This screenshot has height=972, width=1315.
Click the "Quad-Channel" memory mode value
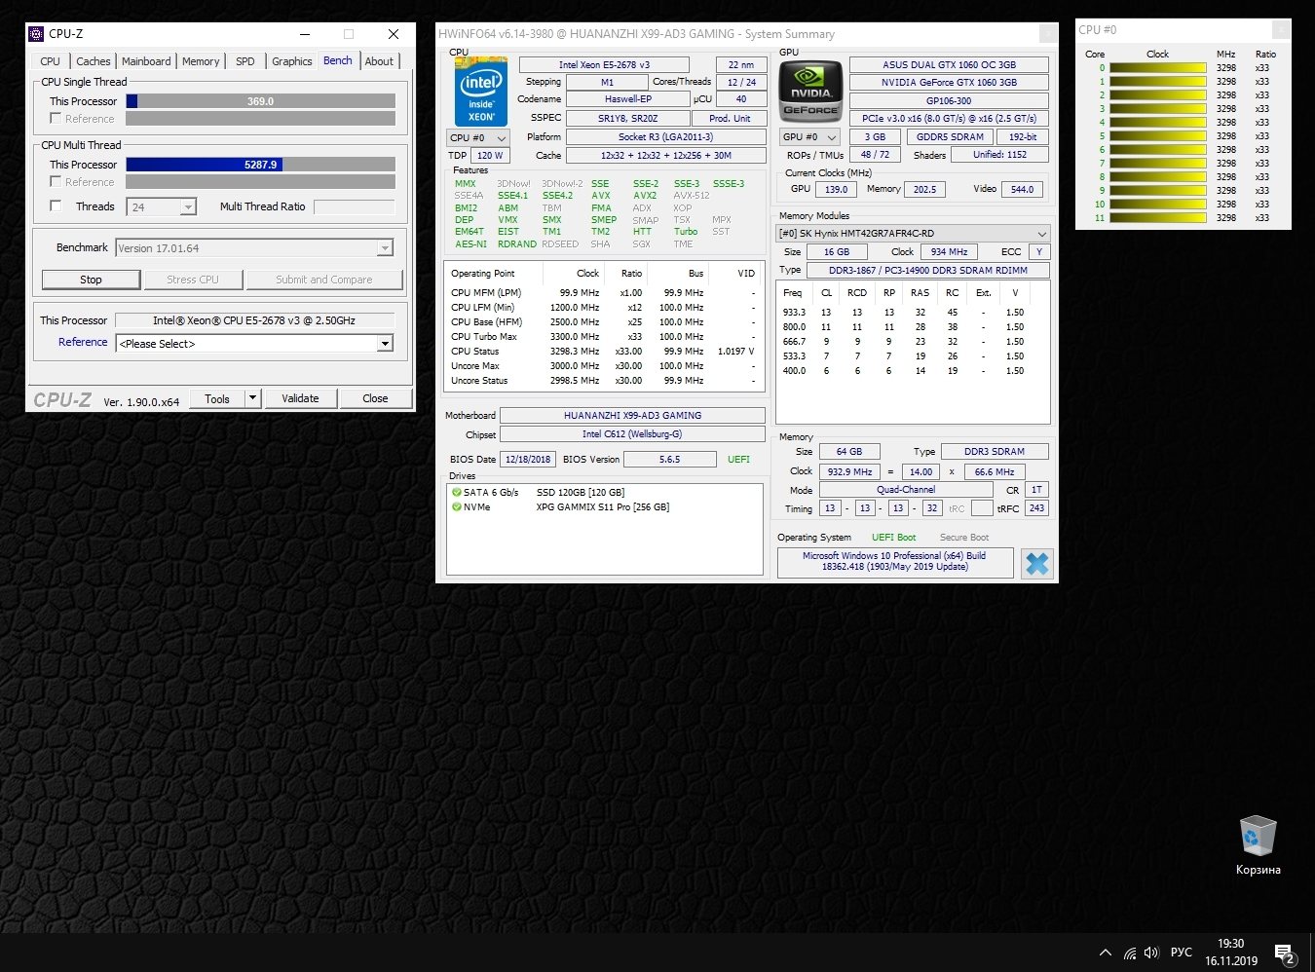906,490
